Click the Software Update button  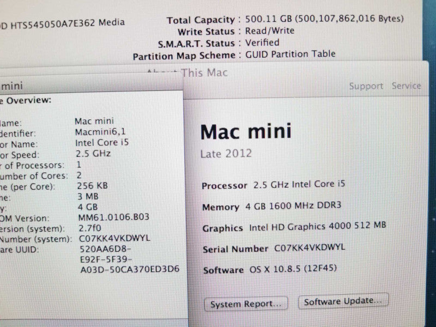(343, 301)
